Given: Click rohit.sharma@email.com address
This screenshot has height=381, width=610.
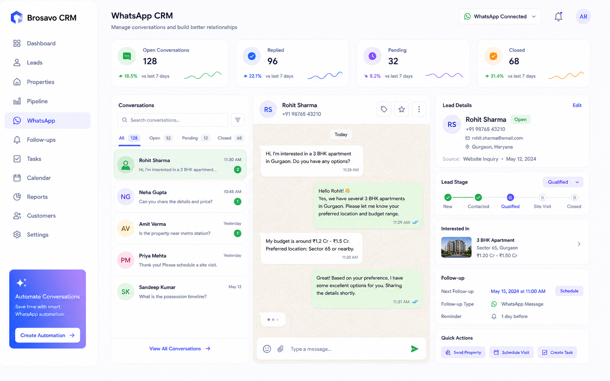Looking at the screenshot, I should (497, 138).
